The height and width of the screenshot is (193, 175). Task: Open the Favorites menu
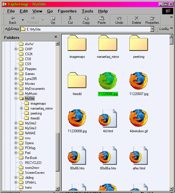click(x=67, y=11)
